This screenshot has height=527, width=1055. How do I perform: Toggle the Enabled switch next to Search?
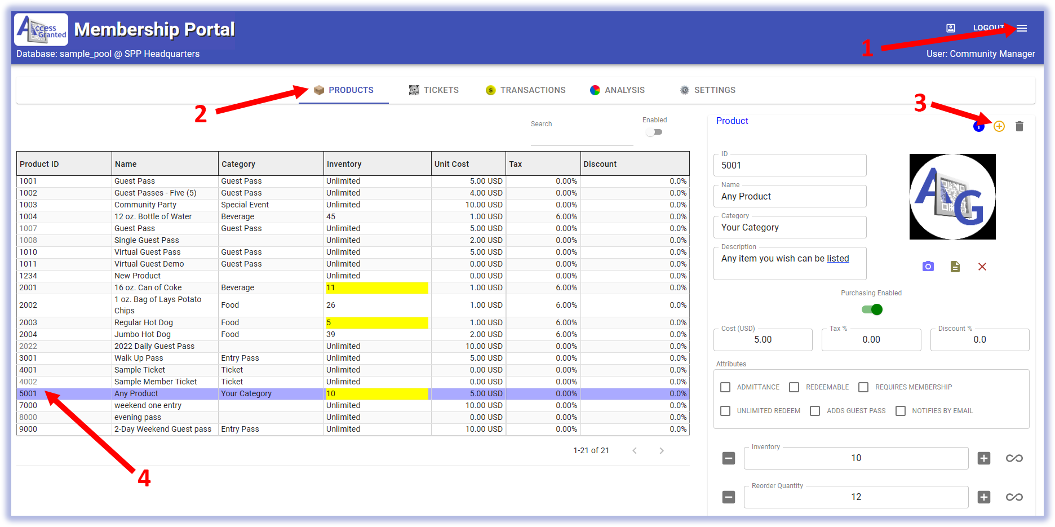point(654,132)
